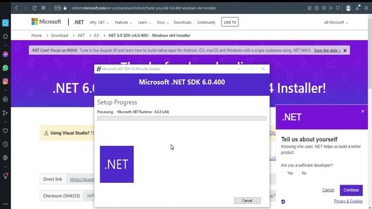This screenshot has width=372, height=209.
Task: Open the sidebar send flow arrow icon
Action: pyautogui.click(x=5, y=113)
